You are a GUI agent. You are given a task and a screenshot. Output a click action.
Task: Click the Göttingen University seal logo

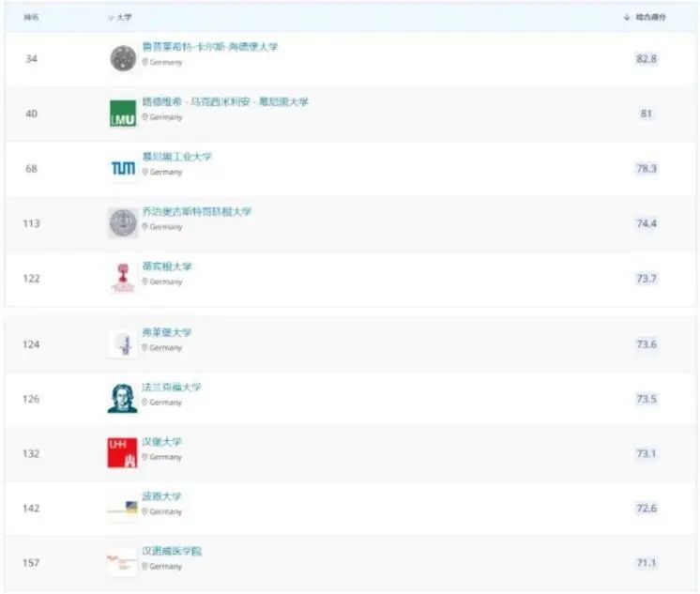[123, 222]
